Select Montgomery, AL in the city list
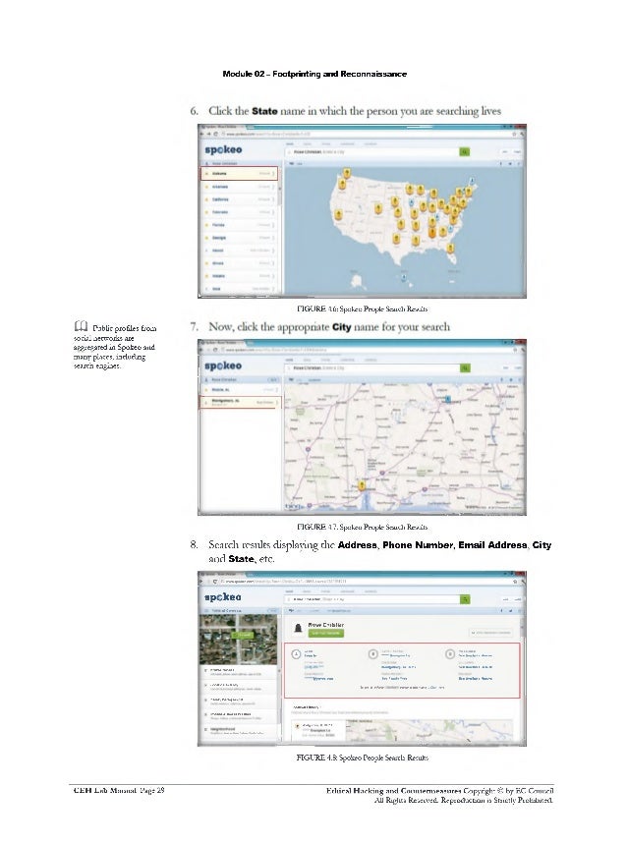 tap(239, 402)
